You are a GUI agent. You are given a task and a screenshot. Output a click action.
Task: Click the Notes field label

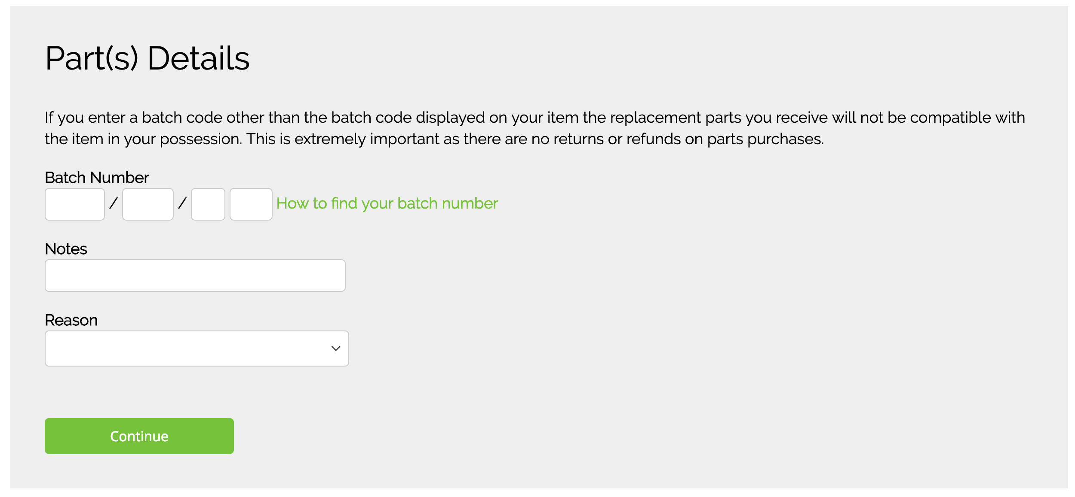pos(66,249)
